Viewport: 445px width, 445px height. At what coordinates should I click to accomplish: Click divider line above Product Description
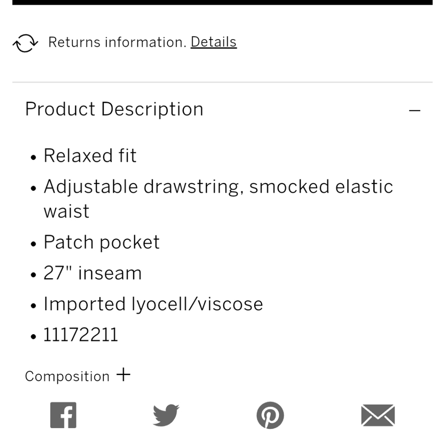click(222, 82)
